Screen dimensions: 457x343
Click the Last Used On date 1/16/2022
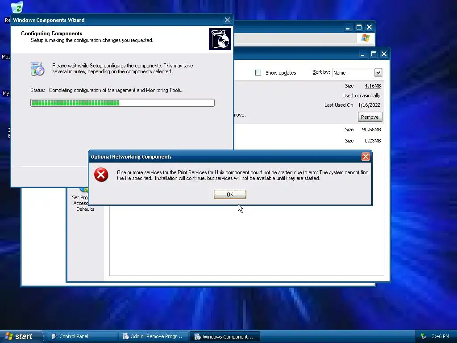click(369, 105)
